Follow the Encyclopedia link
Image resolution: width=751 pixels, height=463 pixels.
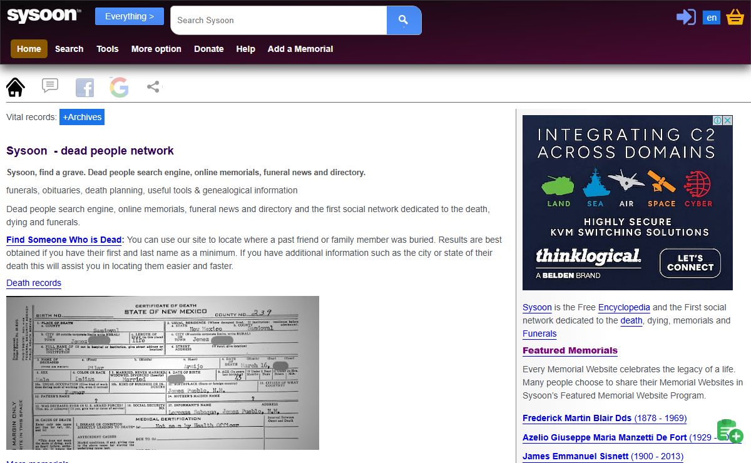(x=624, y=307)
